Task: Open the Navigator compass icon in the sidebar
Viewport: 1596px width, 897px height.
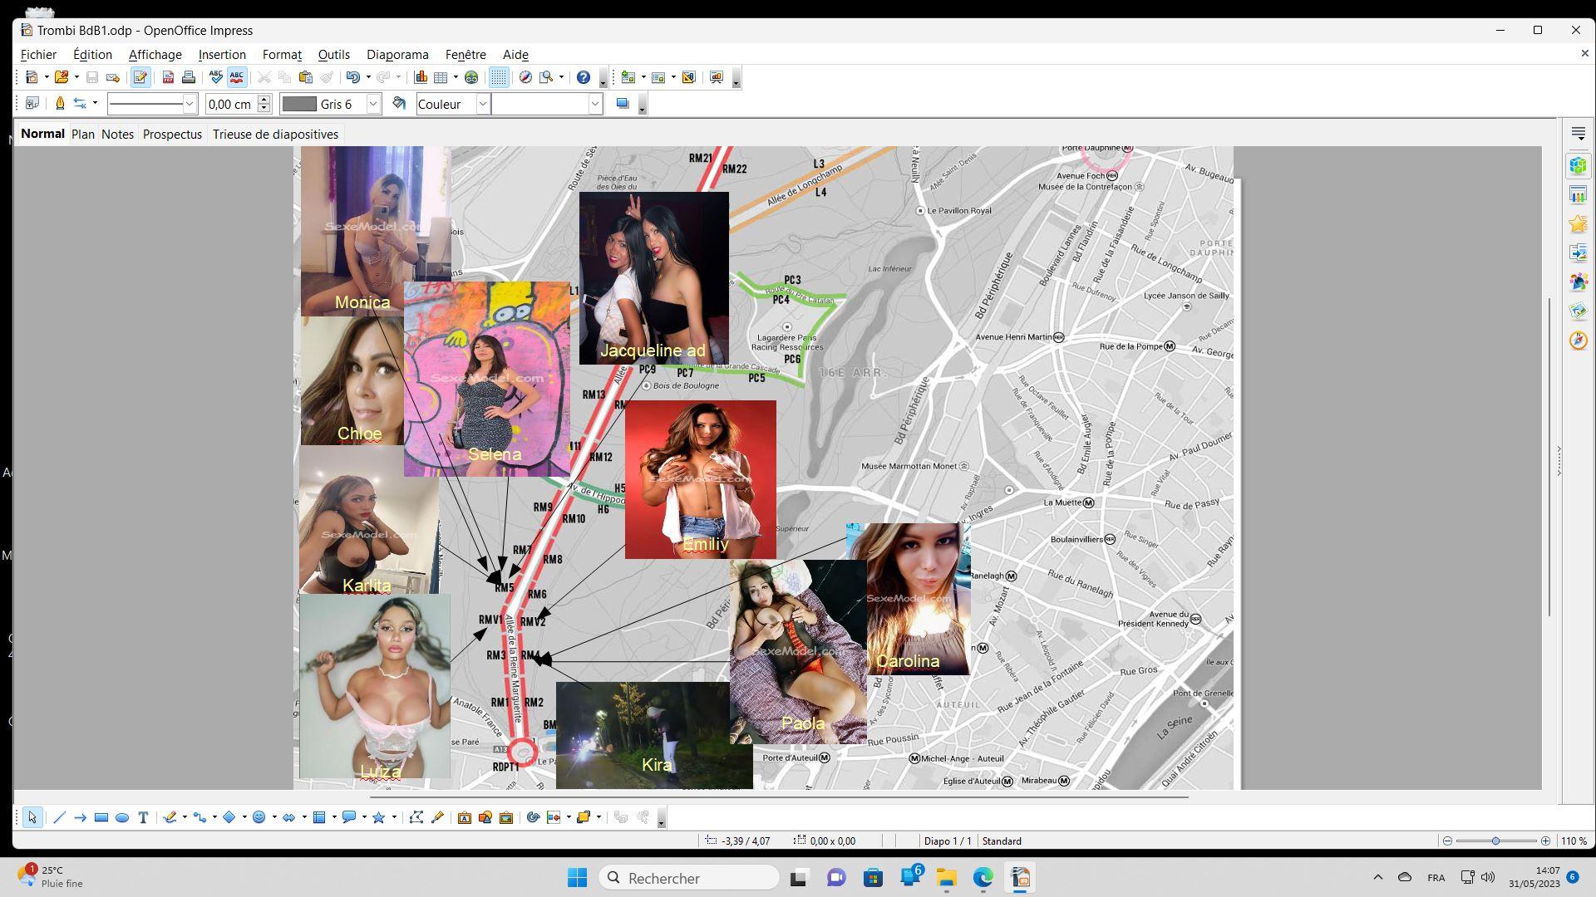Action: pos(1578,341)
